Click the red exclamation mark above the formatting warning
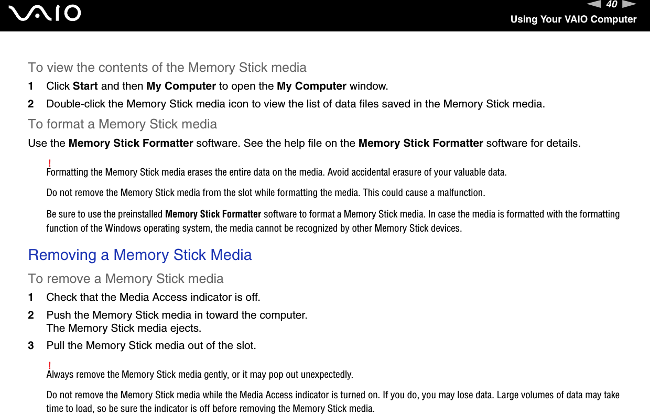 click(x=49, y=162)
